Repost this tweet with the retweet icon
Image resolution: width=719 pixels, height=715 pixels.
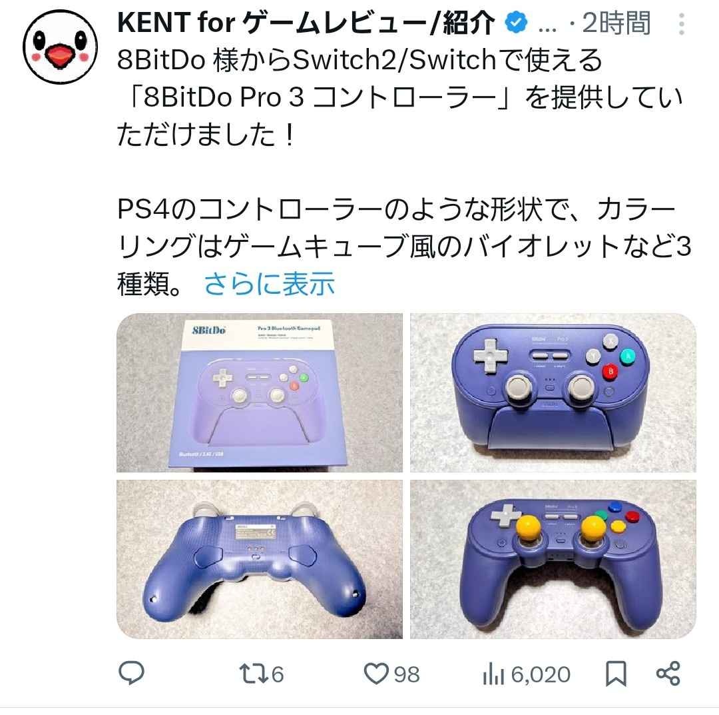pyautogui.click(x=253, y=674)
